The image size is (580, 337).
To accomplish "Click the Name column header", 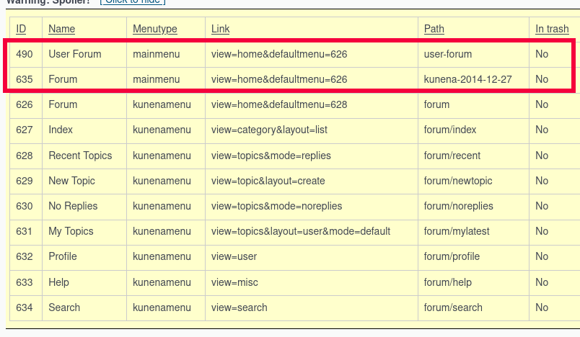I will tap(61, 29).
